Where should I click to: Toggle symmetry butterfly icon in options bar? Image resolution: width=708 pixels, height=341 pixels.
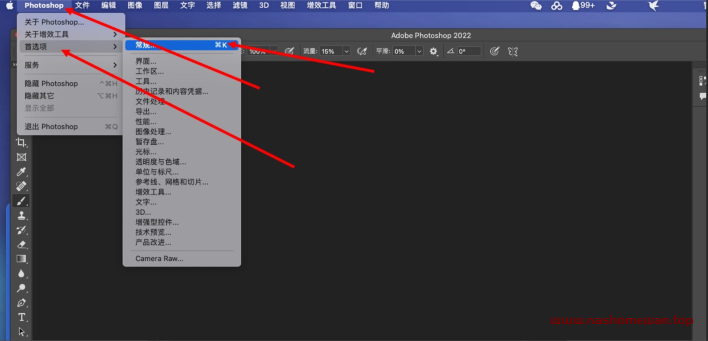point(512,51)
